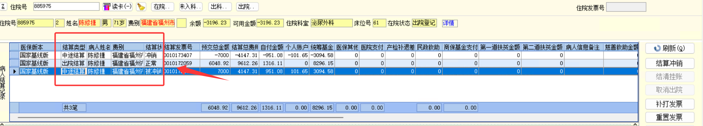Click the Z button before 住院号
703x126 pixels.
[3, 7]
